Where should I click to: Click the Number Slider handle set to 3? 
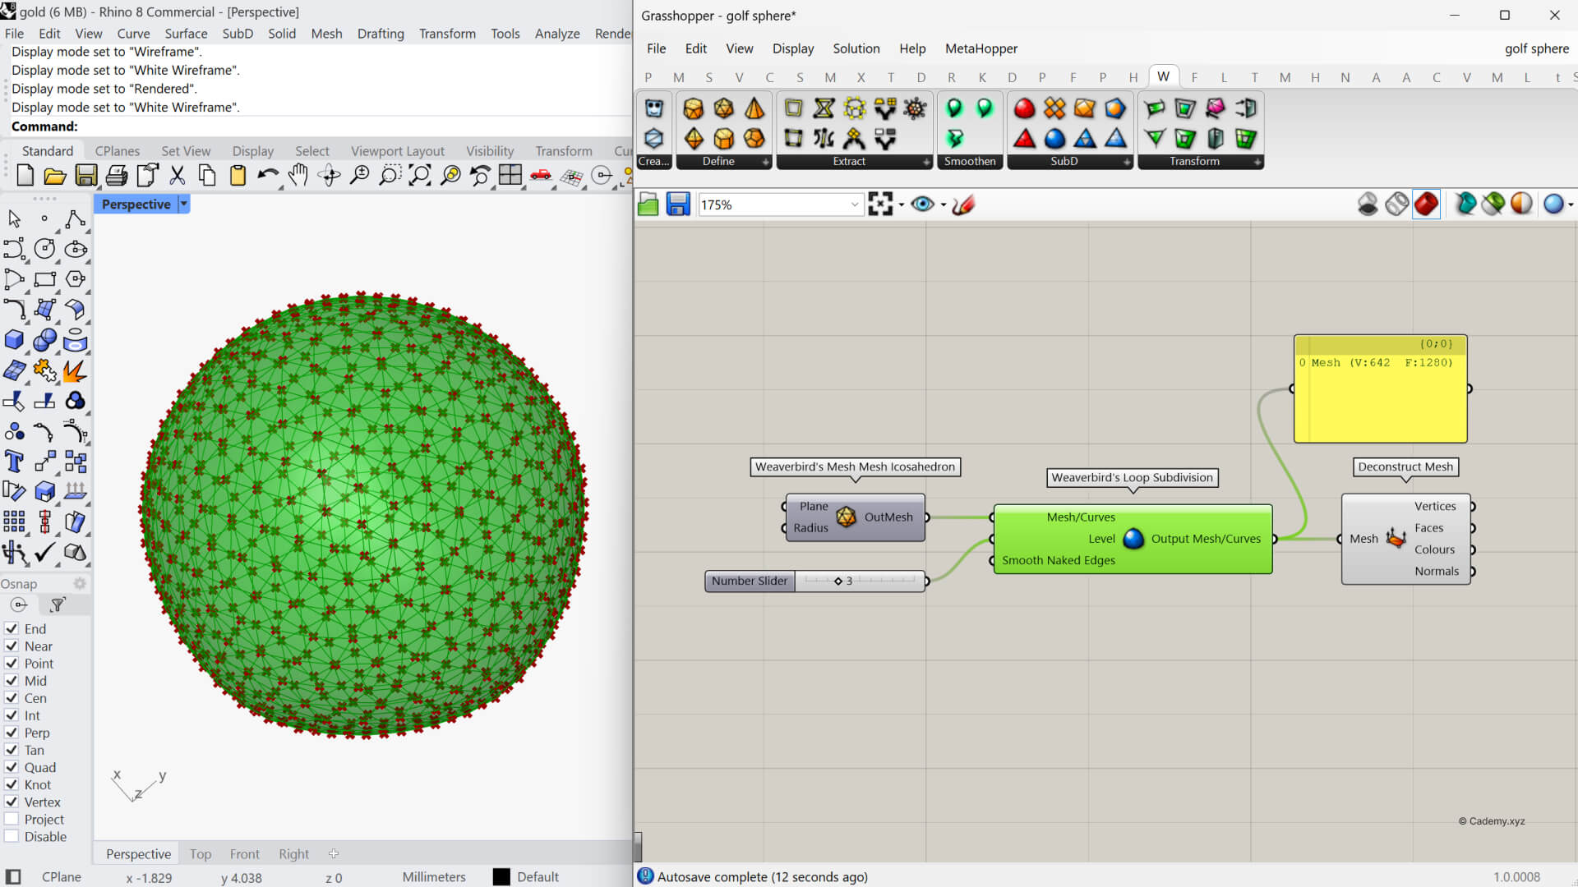(x=838, y=581)
